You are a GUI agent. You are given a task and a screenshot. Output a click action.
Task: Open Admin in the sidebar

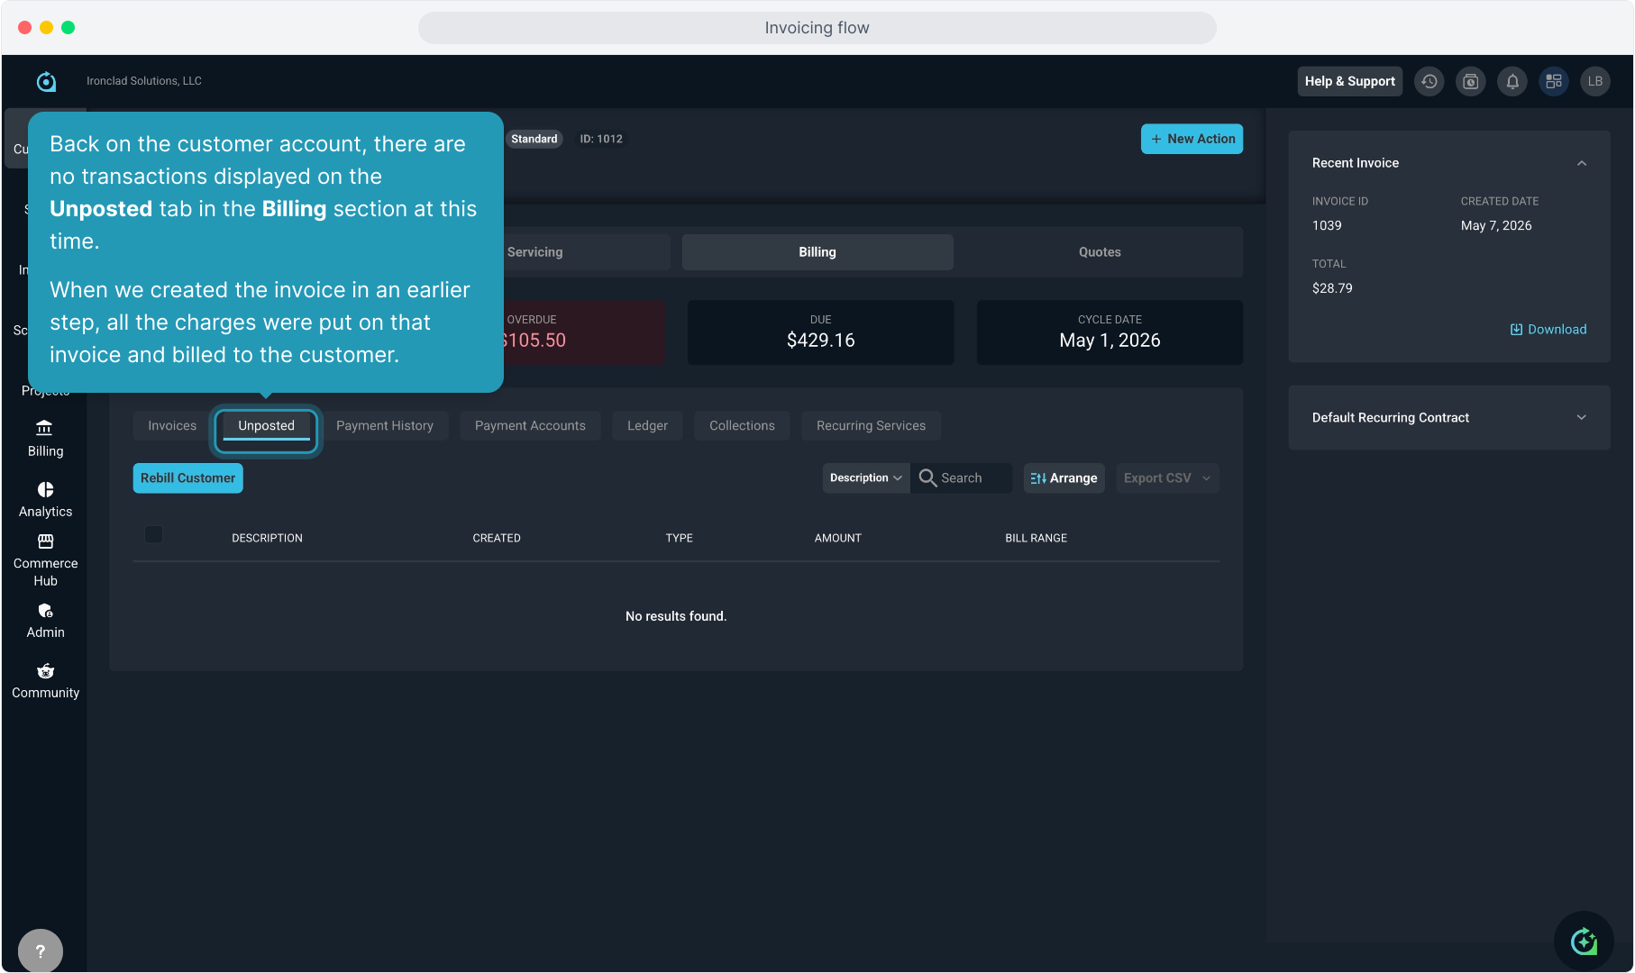pos(45,621)
